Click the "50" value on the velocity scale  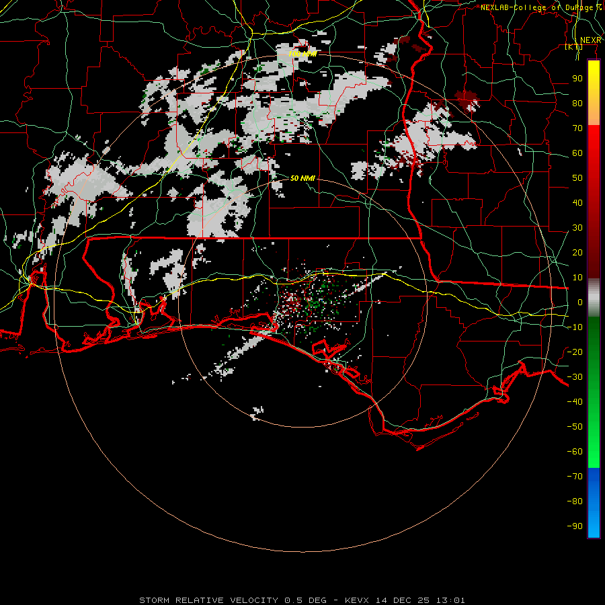coord(577,178)
